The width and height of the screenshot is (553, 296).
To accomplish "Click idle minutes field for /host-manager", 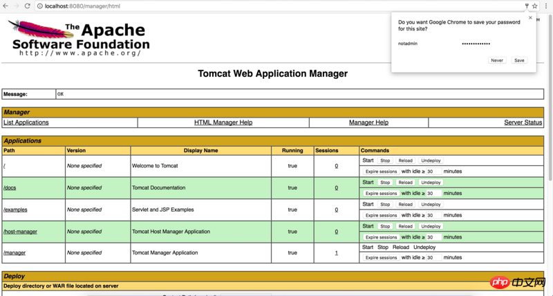I will tap(433, 237).
